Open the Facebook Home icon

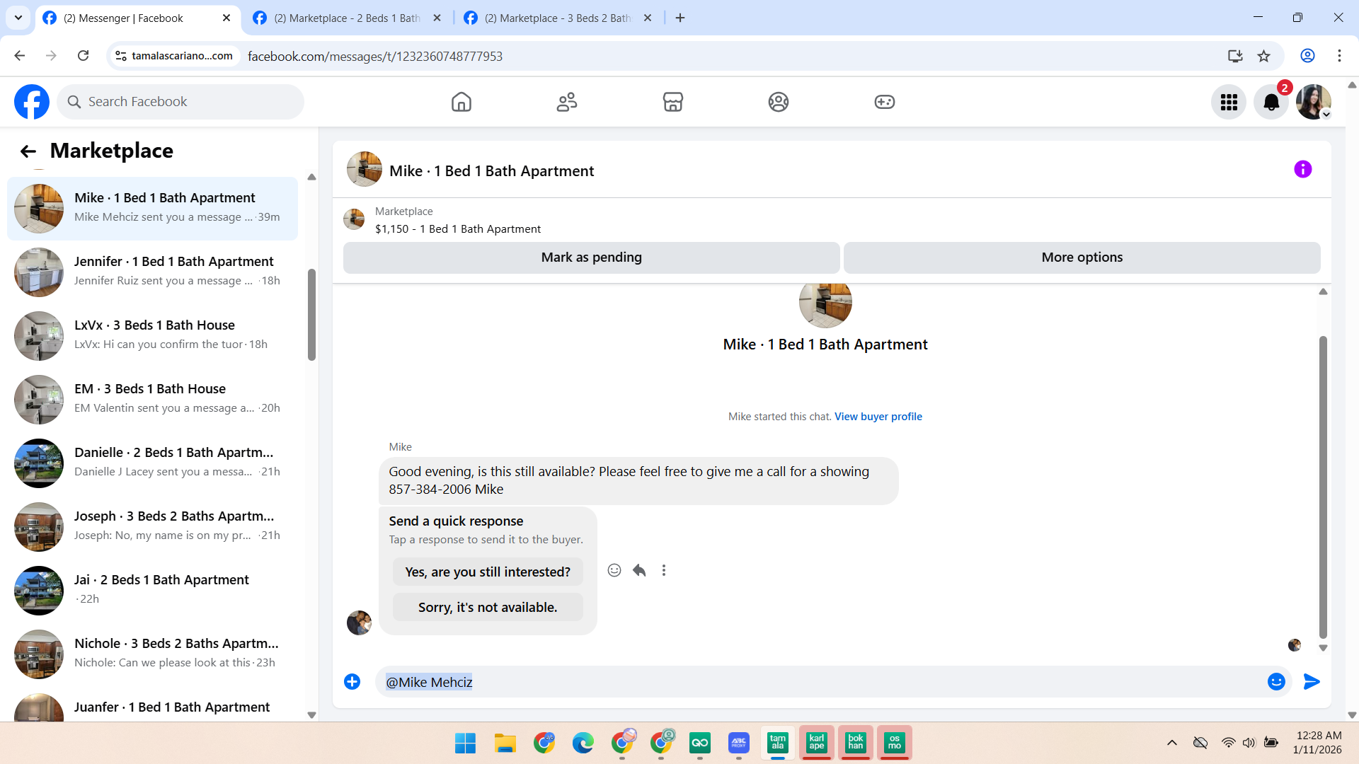[x=461, y=102]
